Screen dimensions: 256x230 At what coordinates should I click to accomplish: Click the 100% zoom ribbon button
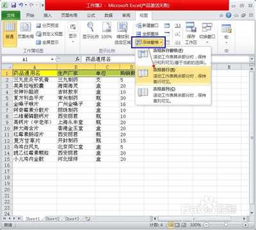(x=106, y=30)
